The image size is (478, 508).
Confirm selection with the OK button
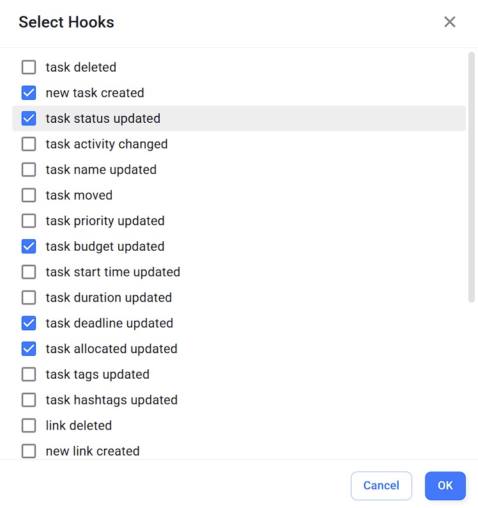[445, 486]
